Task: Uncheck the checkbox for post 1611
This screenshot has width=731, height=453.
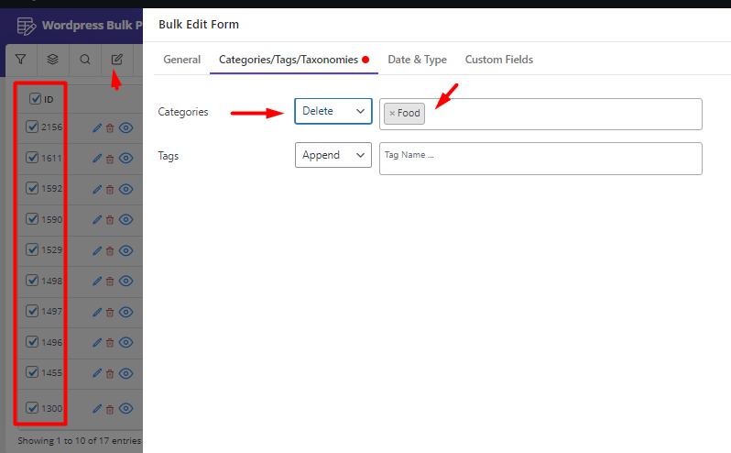Action: coord(32,157)
